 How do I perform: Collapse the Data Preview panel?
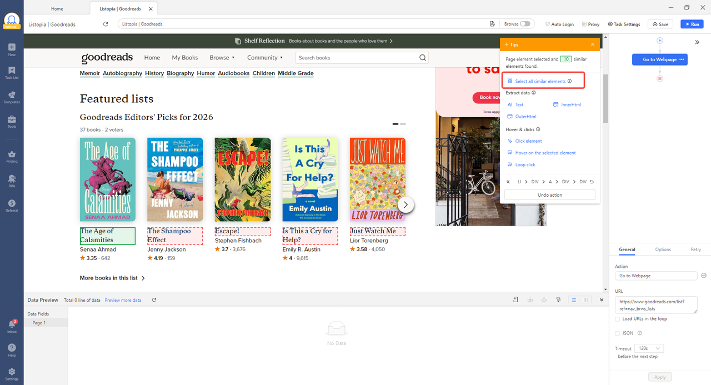602,300
